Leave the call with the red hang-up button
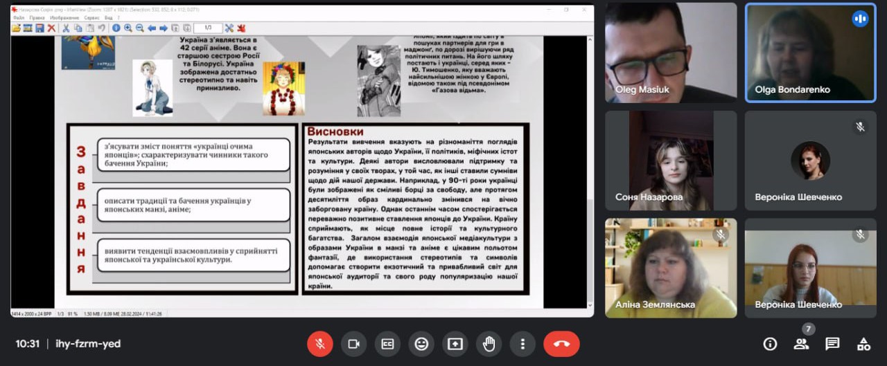887x366 pixels. [x=561, y=344]
